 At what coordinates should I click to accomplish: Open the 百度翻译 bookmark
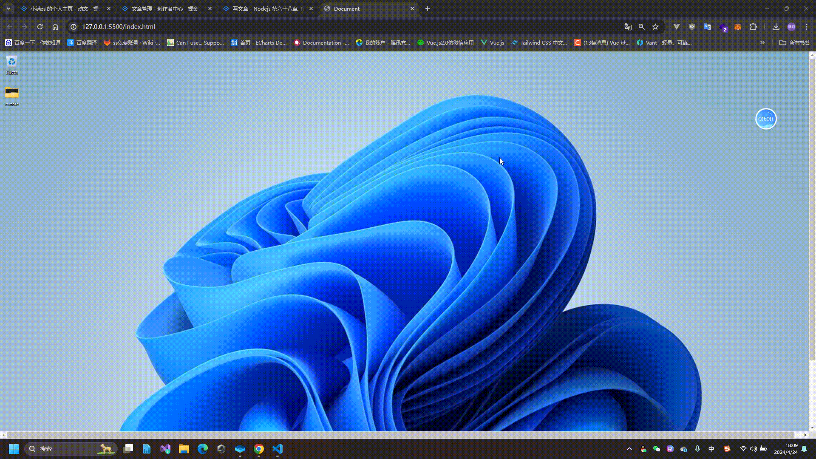(x=82, y=42)
